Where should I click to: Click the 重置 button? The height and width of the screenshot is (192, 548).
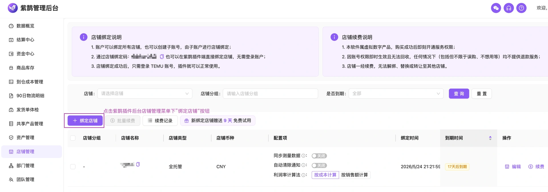[x=482, y=94]
